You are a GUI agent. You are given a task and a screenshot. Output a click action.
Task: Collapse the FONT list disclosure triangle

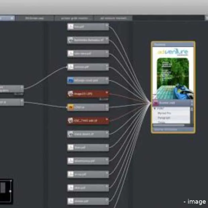click(x=155, y=109)
